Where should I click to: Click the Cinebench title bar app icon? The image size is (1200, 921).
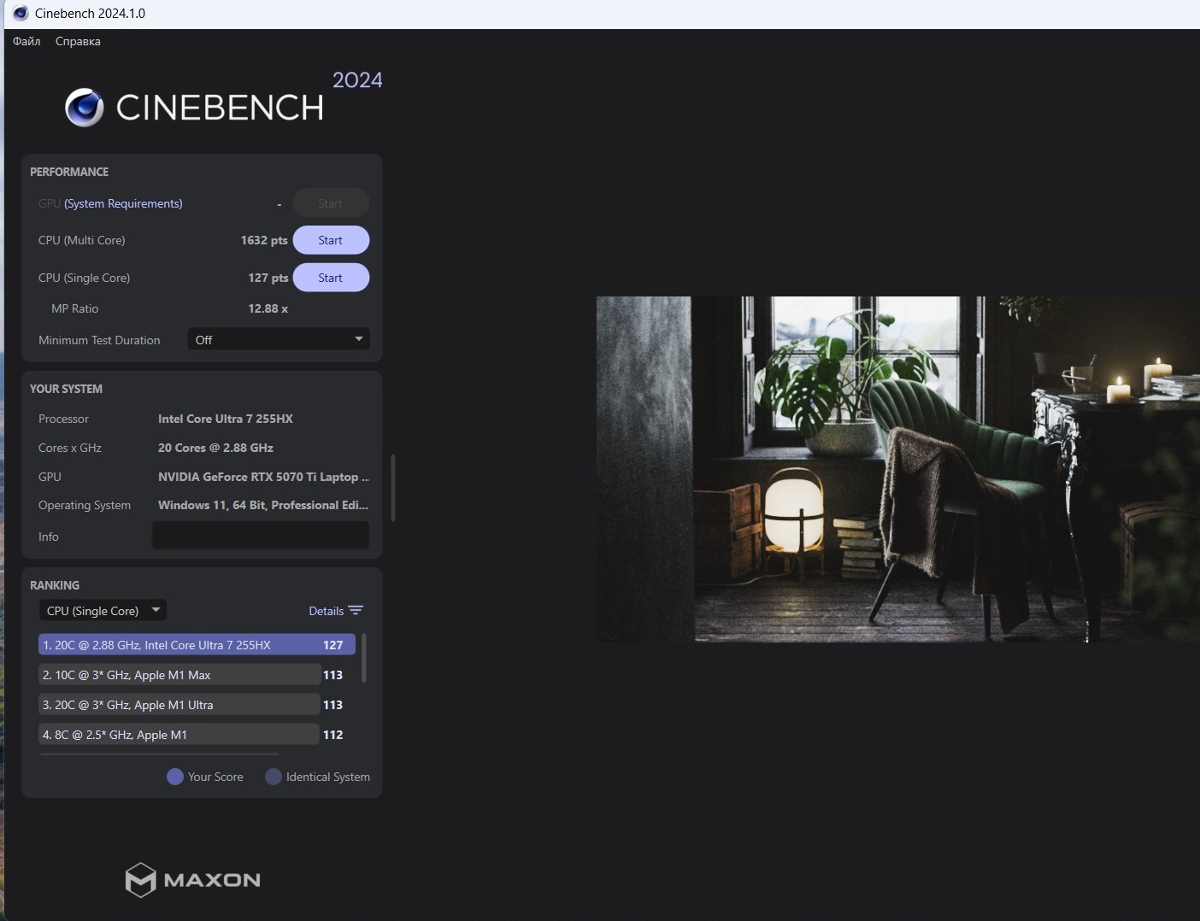click(x=21, y=14)
